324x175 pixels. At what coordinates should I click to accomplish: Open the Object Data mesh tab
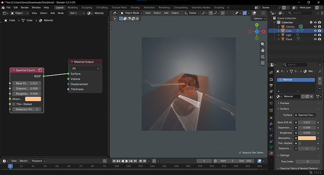pyautogui.click(x=271, y=147)
